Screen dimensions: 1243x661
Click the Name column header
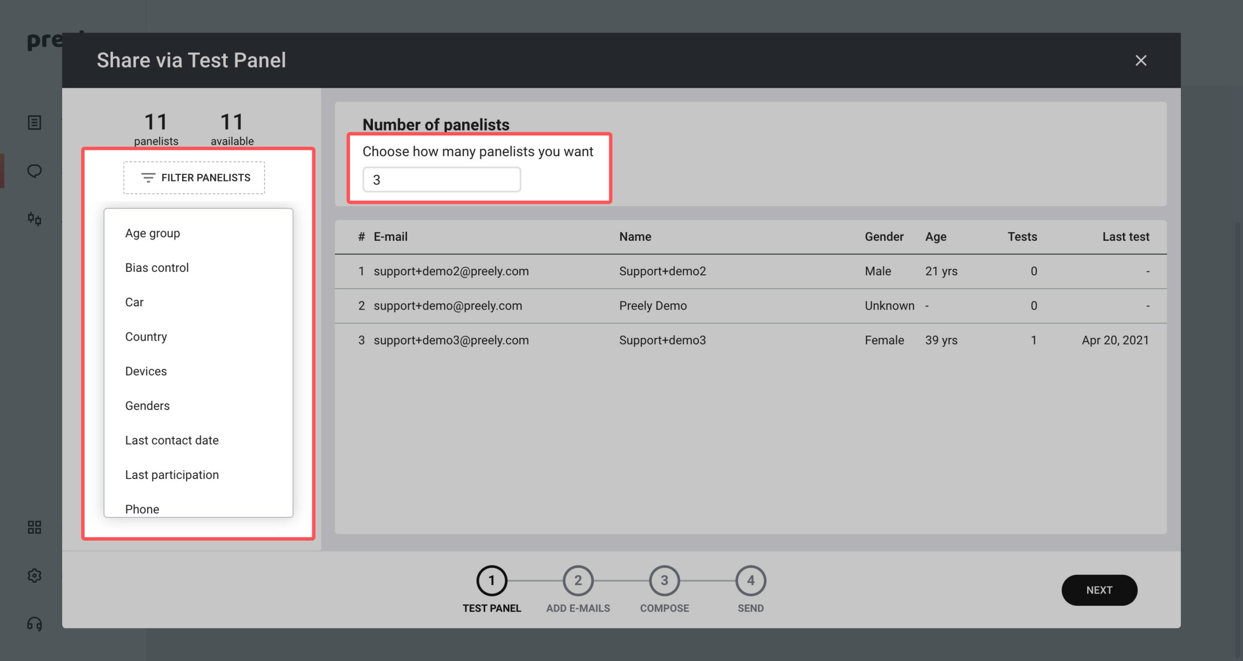pyautogui.click(x=635, y=237)
